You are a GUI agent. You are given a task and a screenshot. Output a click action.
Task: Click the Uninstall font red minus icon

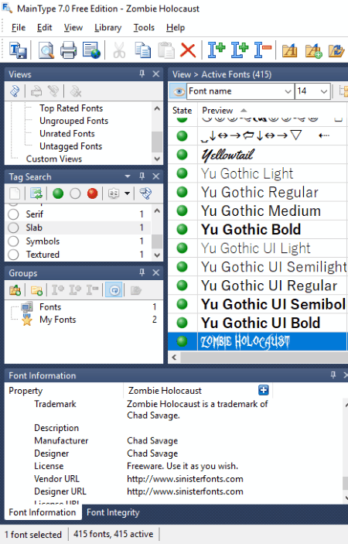(262, 50)
